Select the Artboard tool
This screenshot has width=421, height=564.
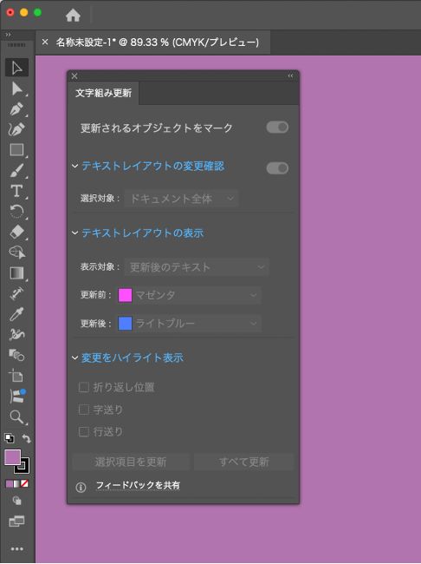click(x=16, y=376)
